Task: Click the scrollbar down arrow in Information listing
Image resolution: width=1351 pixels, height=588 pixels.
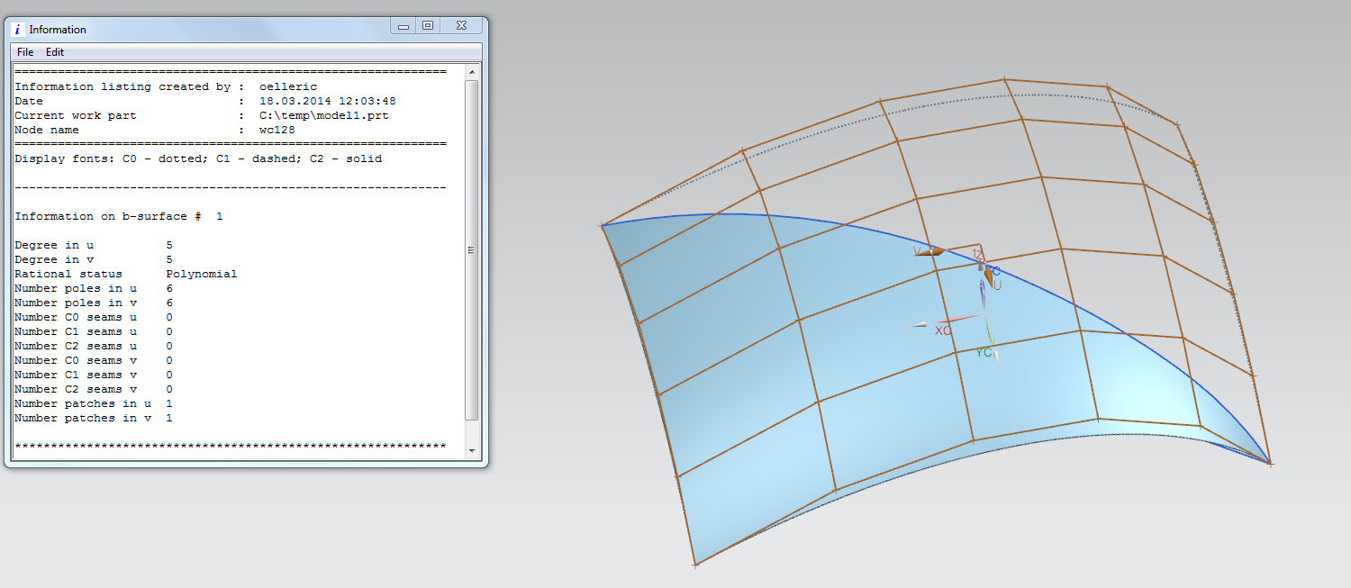Action: click(472, 449)
